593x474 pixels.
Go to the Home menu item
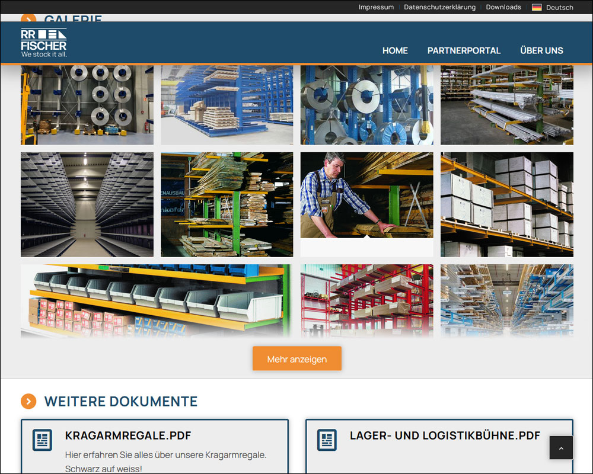(395, 51)
